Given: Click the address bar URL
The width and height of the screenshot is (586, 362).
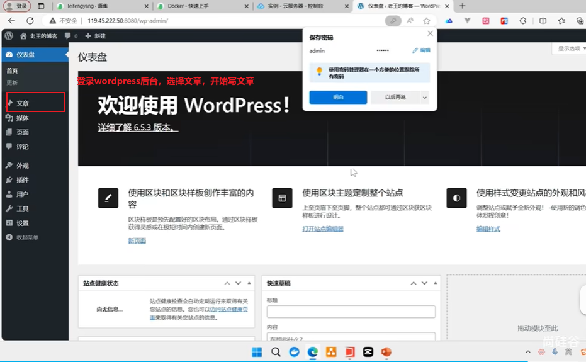Looking at the screenshot, I should point(128,21).
